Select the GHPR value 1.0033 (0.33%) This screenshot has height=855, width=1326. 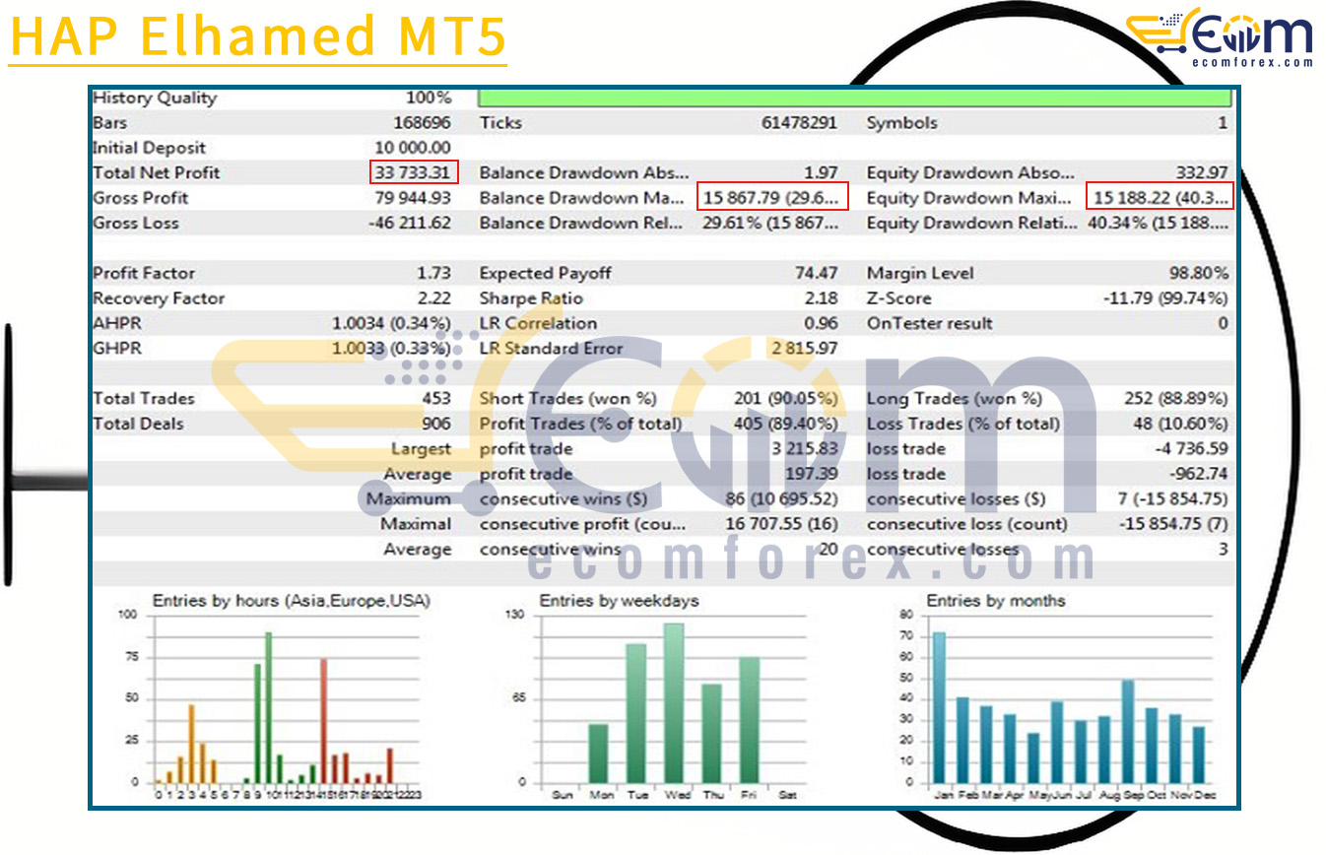click(x=391, y=348)
